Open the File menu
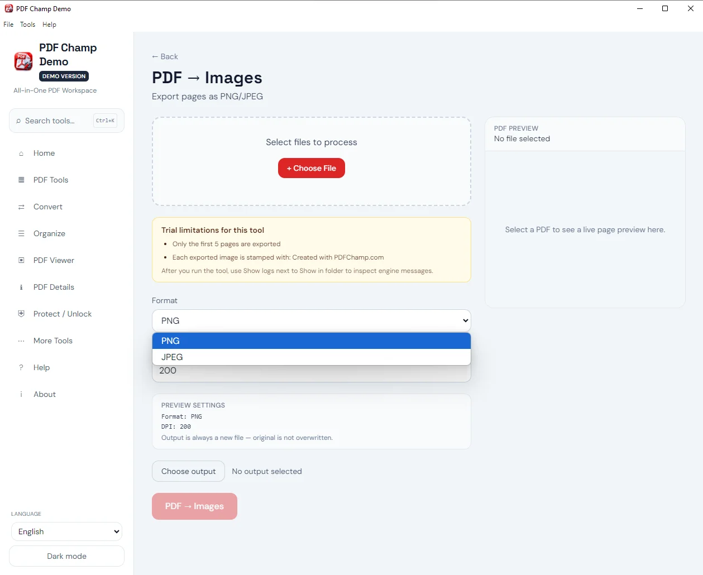Viewport: 703px width, 575px height. [x=8, y=25]
